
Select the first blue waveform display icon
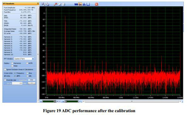76,4
